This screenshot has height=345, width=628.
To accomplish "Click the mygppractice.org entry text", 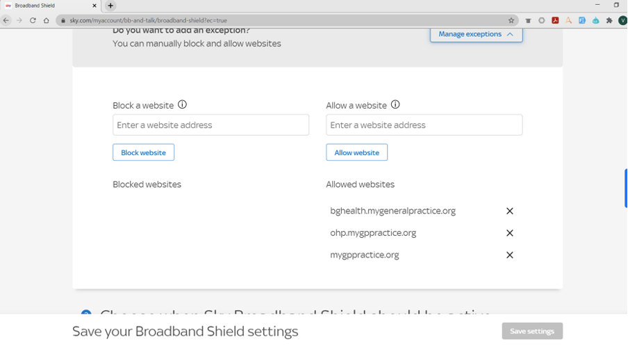I will [365, 255].
